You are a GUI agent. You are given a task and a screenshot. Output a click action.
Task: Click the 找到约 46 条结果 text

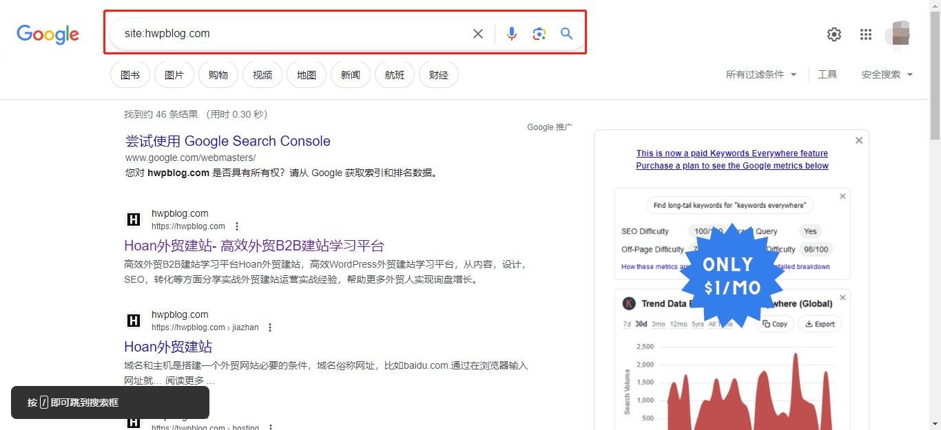[161, 114]
